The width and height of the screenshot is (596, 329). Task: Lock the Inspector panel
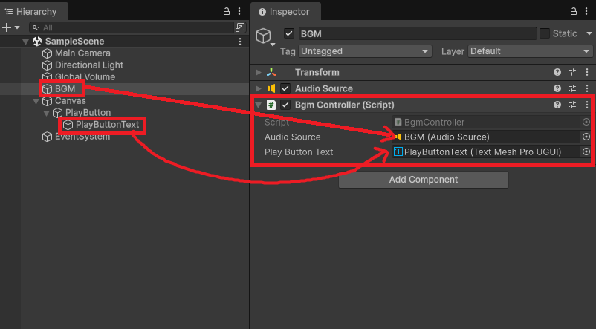click(x=571, y=12)
